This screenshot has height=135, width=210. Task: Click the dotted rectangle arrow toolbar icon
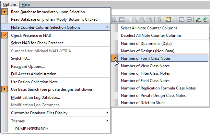182,20
